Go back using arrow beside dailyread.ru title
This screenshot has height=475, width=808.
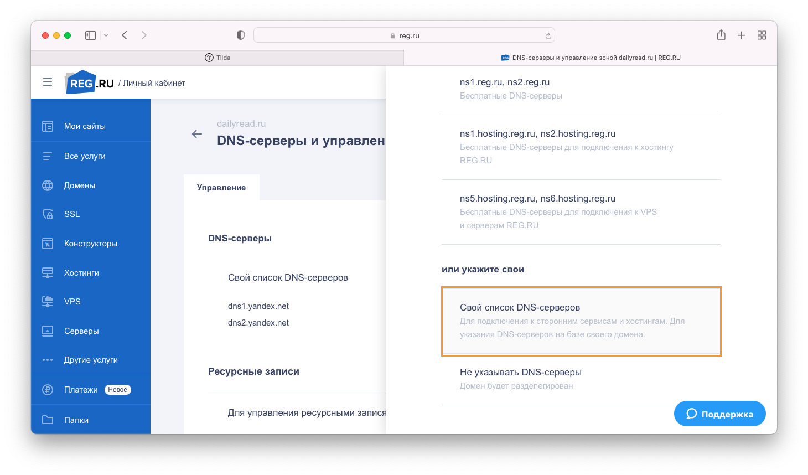click(197, 134)
